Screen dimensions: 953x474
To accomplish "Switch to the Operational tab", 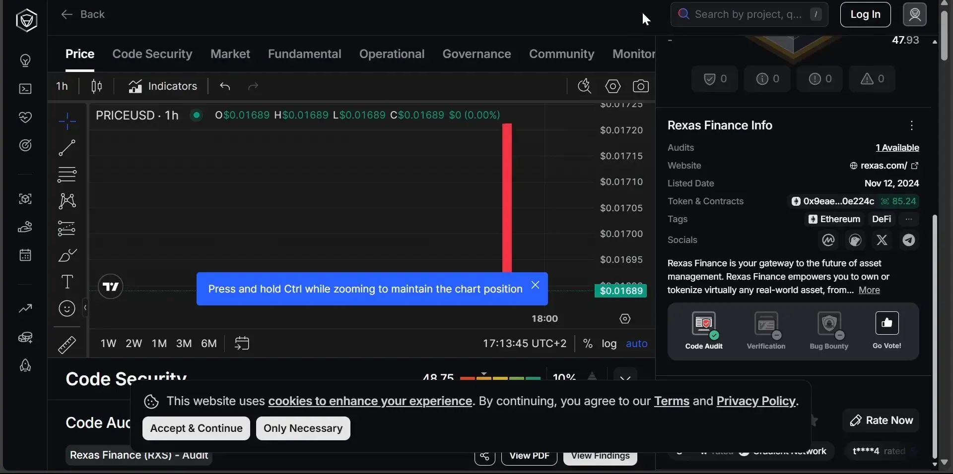I will tap(392, 54).
